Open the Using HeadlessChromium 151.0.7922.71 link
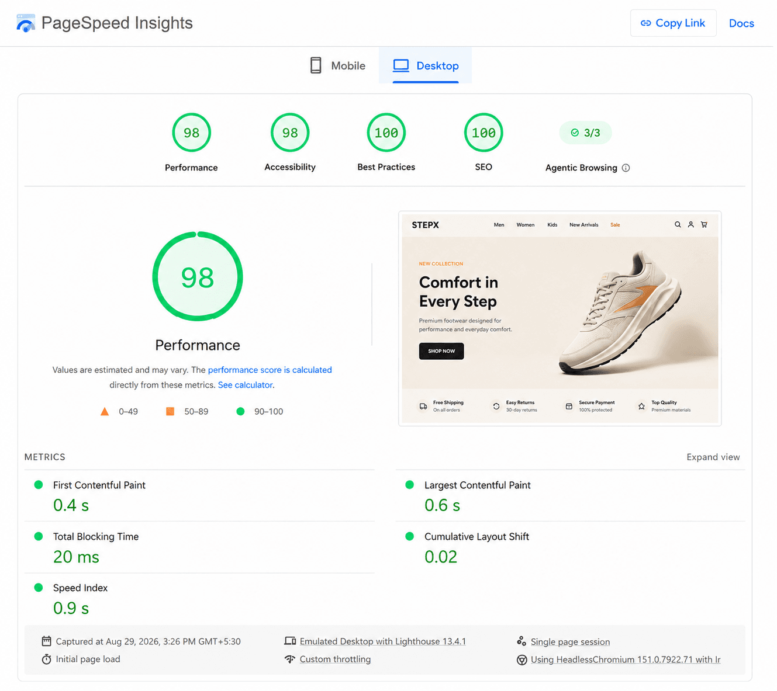The image size is (777, 691). tap(626, 659)
